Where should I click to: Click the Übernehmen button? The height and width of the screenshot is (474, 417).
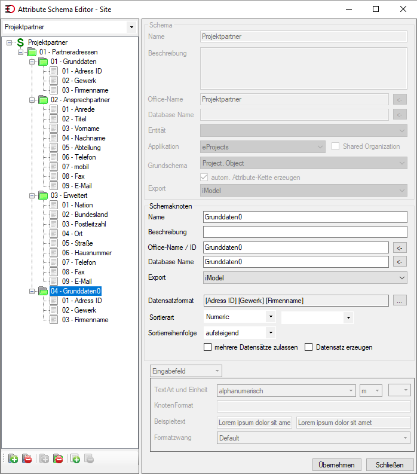336,465
